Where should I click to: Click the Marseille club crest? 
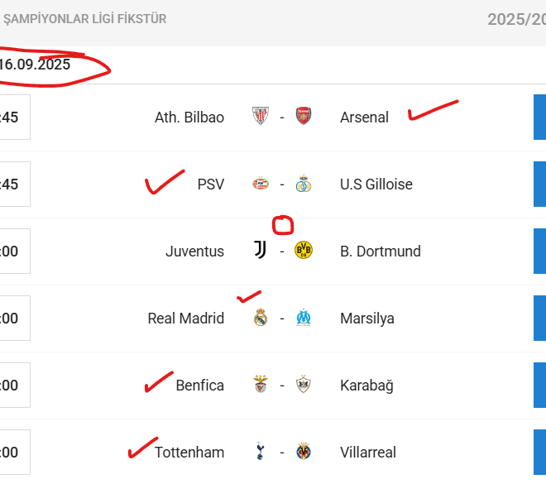coord(304,318)
